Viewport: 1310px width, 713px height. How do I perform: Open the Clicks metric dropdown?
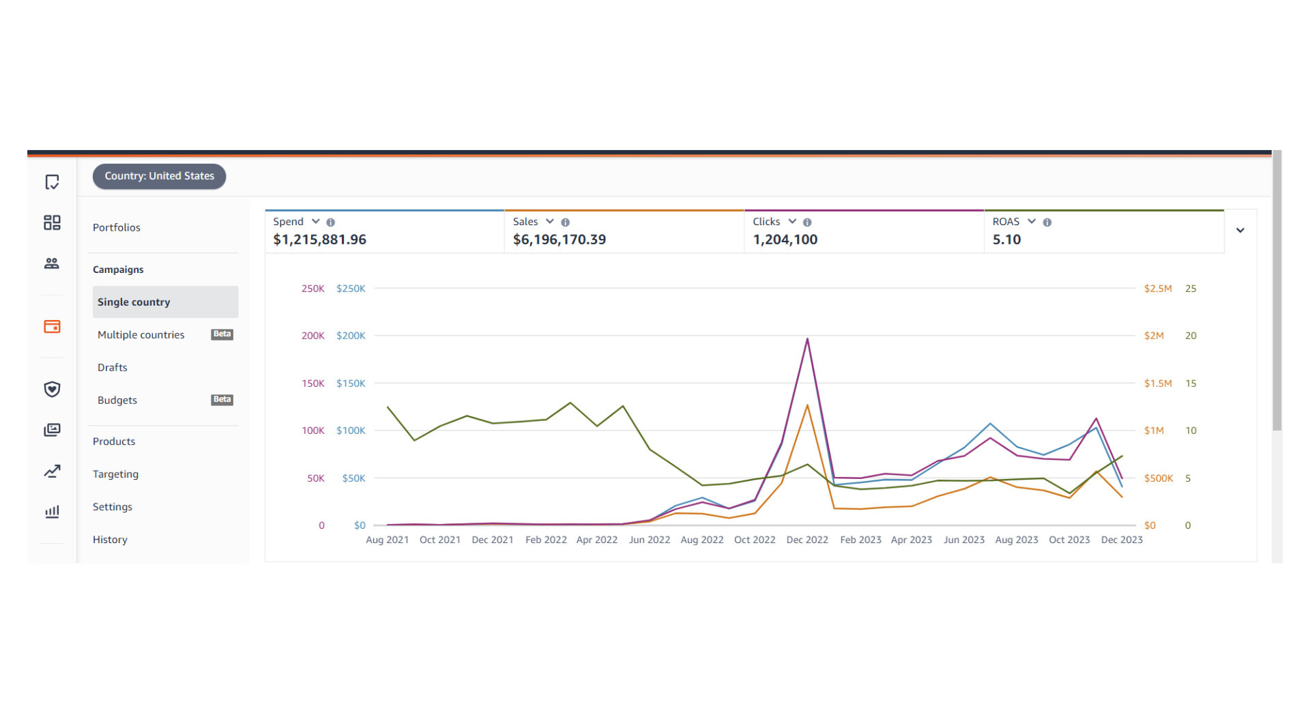click(792, 222)
